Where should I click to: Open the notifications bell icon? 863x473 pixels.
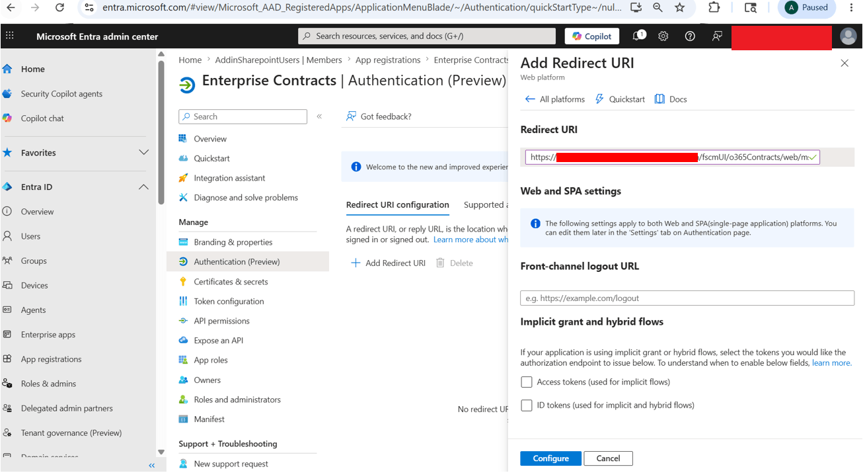coord(638,36)
